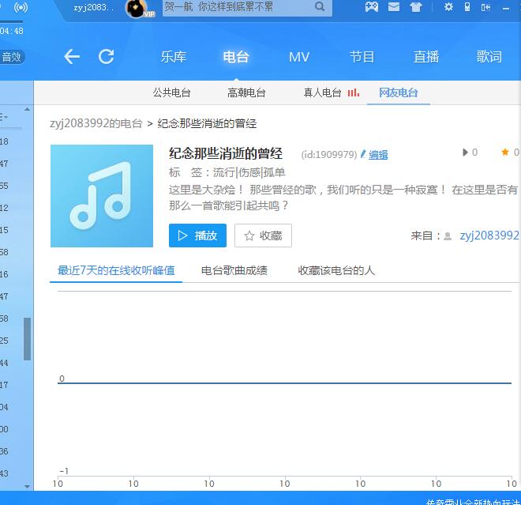Screen dimensions: 521x505
Task: Open the mail message icon
Action: 394,6
